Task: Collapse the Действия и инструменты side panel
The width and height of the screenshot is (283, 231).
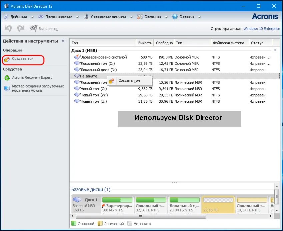Action: [63, 41]
